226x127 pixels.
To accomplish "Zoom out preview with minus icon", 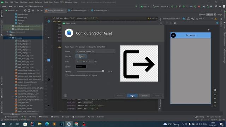I will (x=215, y=99).
